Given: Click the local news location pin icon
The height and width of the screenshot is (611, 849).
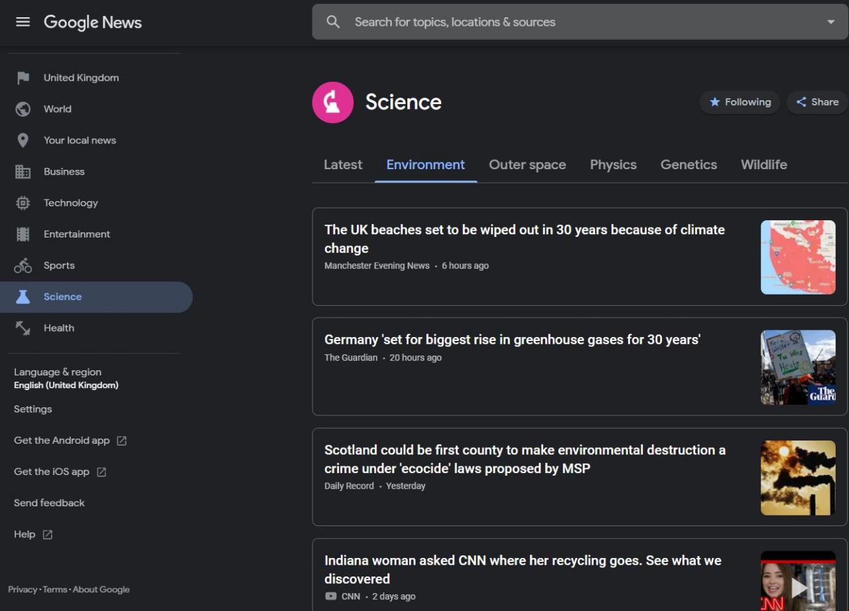Looking at the screenshot, I should (x=23, y=140).
